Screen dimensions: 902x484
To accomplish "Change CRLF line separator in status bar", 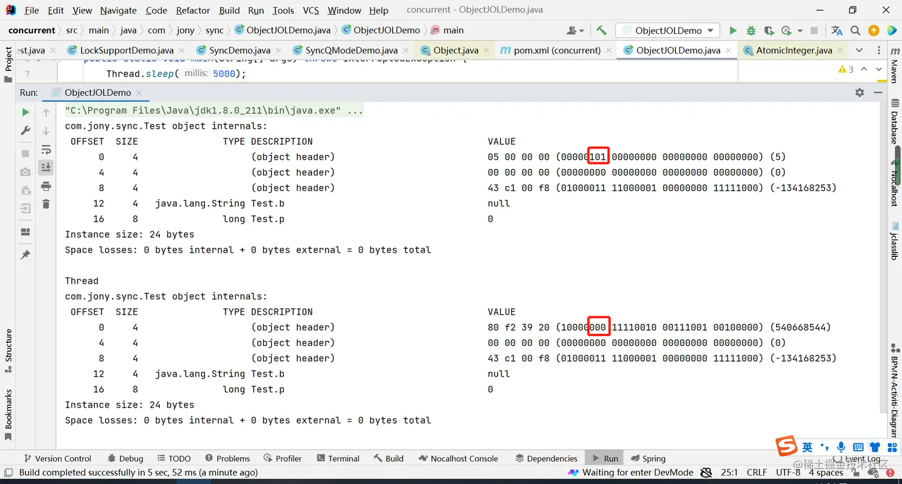I will click(756, 473).
